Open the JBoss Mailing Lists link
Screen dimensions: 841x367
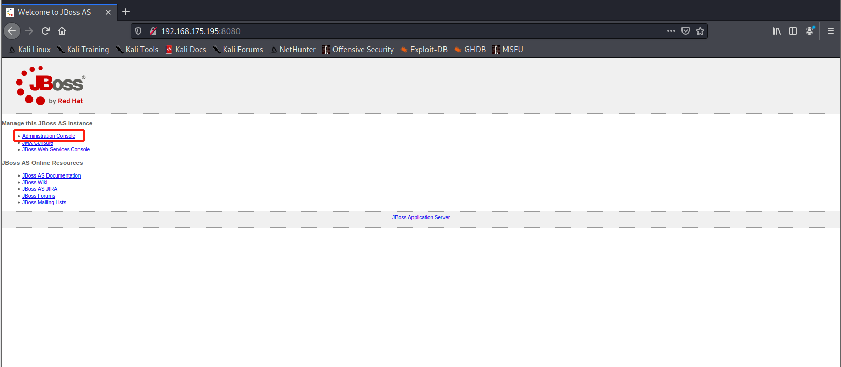tap(44, 203)
